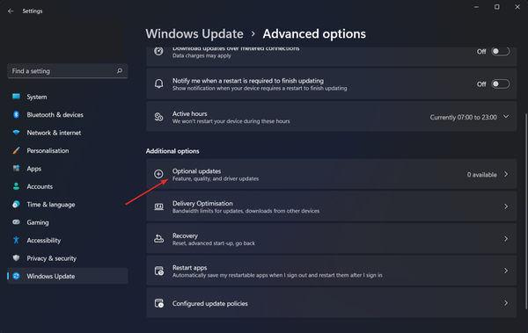Viewport: 528px width, 333px height.
Task: Open Accounts settings label
Action: (40, 186)
